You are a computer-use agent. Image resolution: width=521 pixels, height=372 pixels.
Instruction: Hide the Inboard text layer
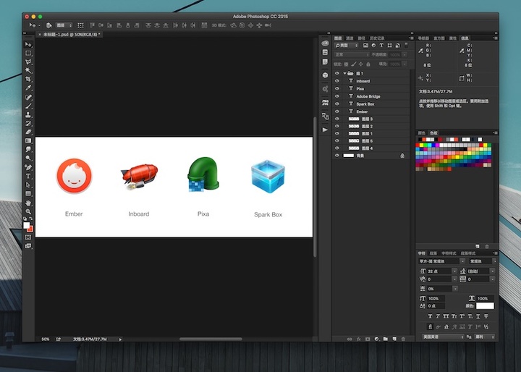(337, 81)
